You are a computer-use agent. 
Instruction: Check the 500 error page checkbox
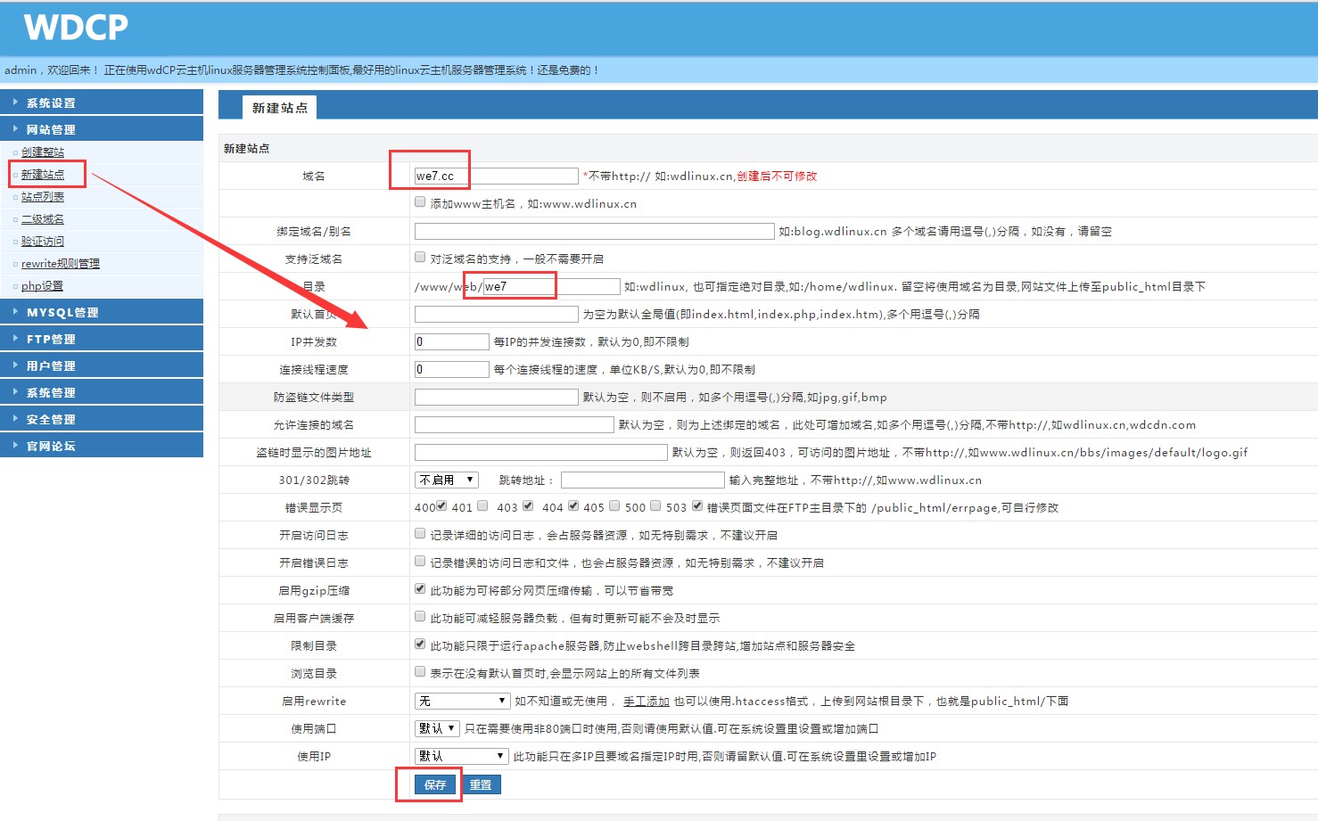(x=655, y=506)
